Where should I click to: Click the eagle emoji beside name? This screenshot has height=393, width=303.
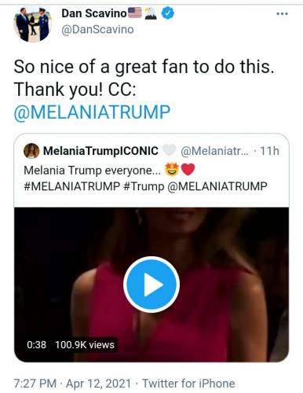click(x=151, y=13)
